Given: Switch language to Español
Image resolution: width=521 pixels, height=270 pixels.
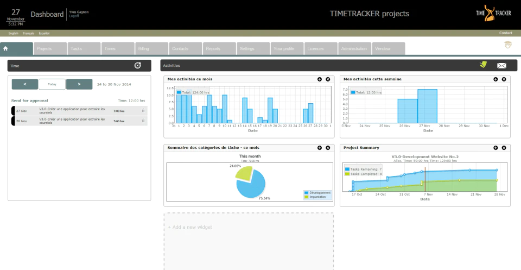Looking at the screenshot, I should tap(44, 33).
